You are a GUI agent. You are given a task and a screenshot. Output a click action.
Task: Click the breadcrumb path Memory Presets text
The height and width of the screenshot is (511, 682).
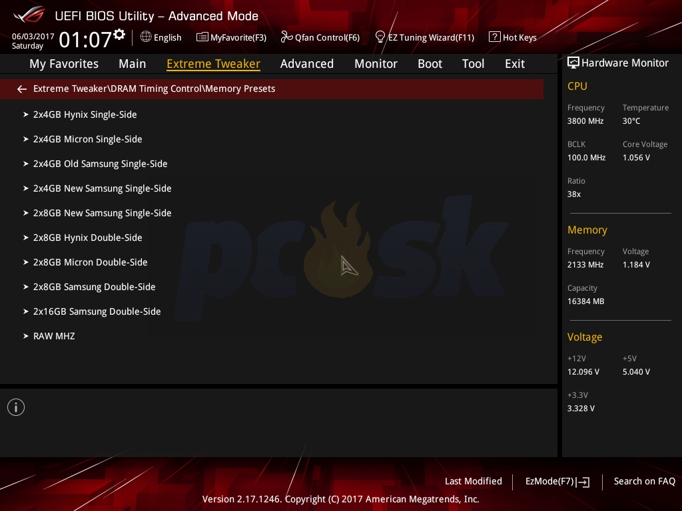tap(240, 88)
